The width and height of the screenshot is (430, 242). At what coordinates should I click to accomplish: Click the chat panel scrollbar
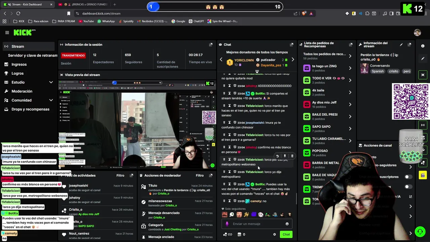[x=296, y=198]
